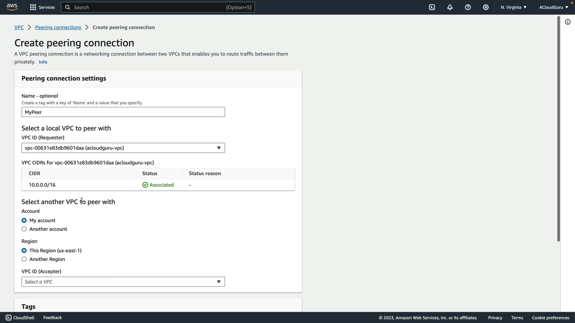Open the Services grid menu
The image size is (575, 323).
coord(42,7)
